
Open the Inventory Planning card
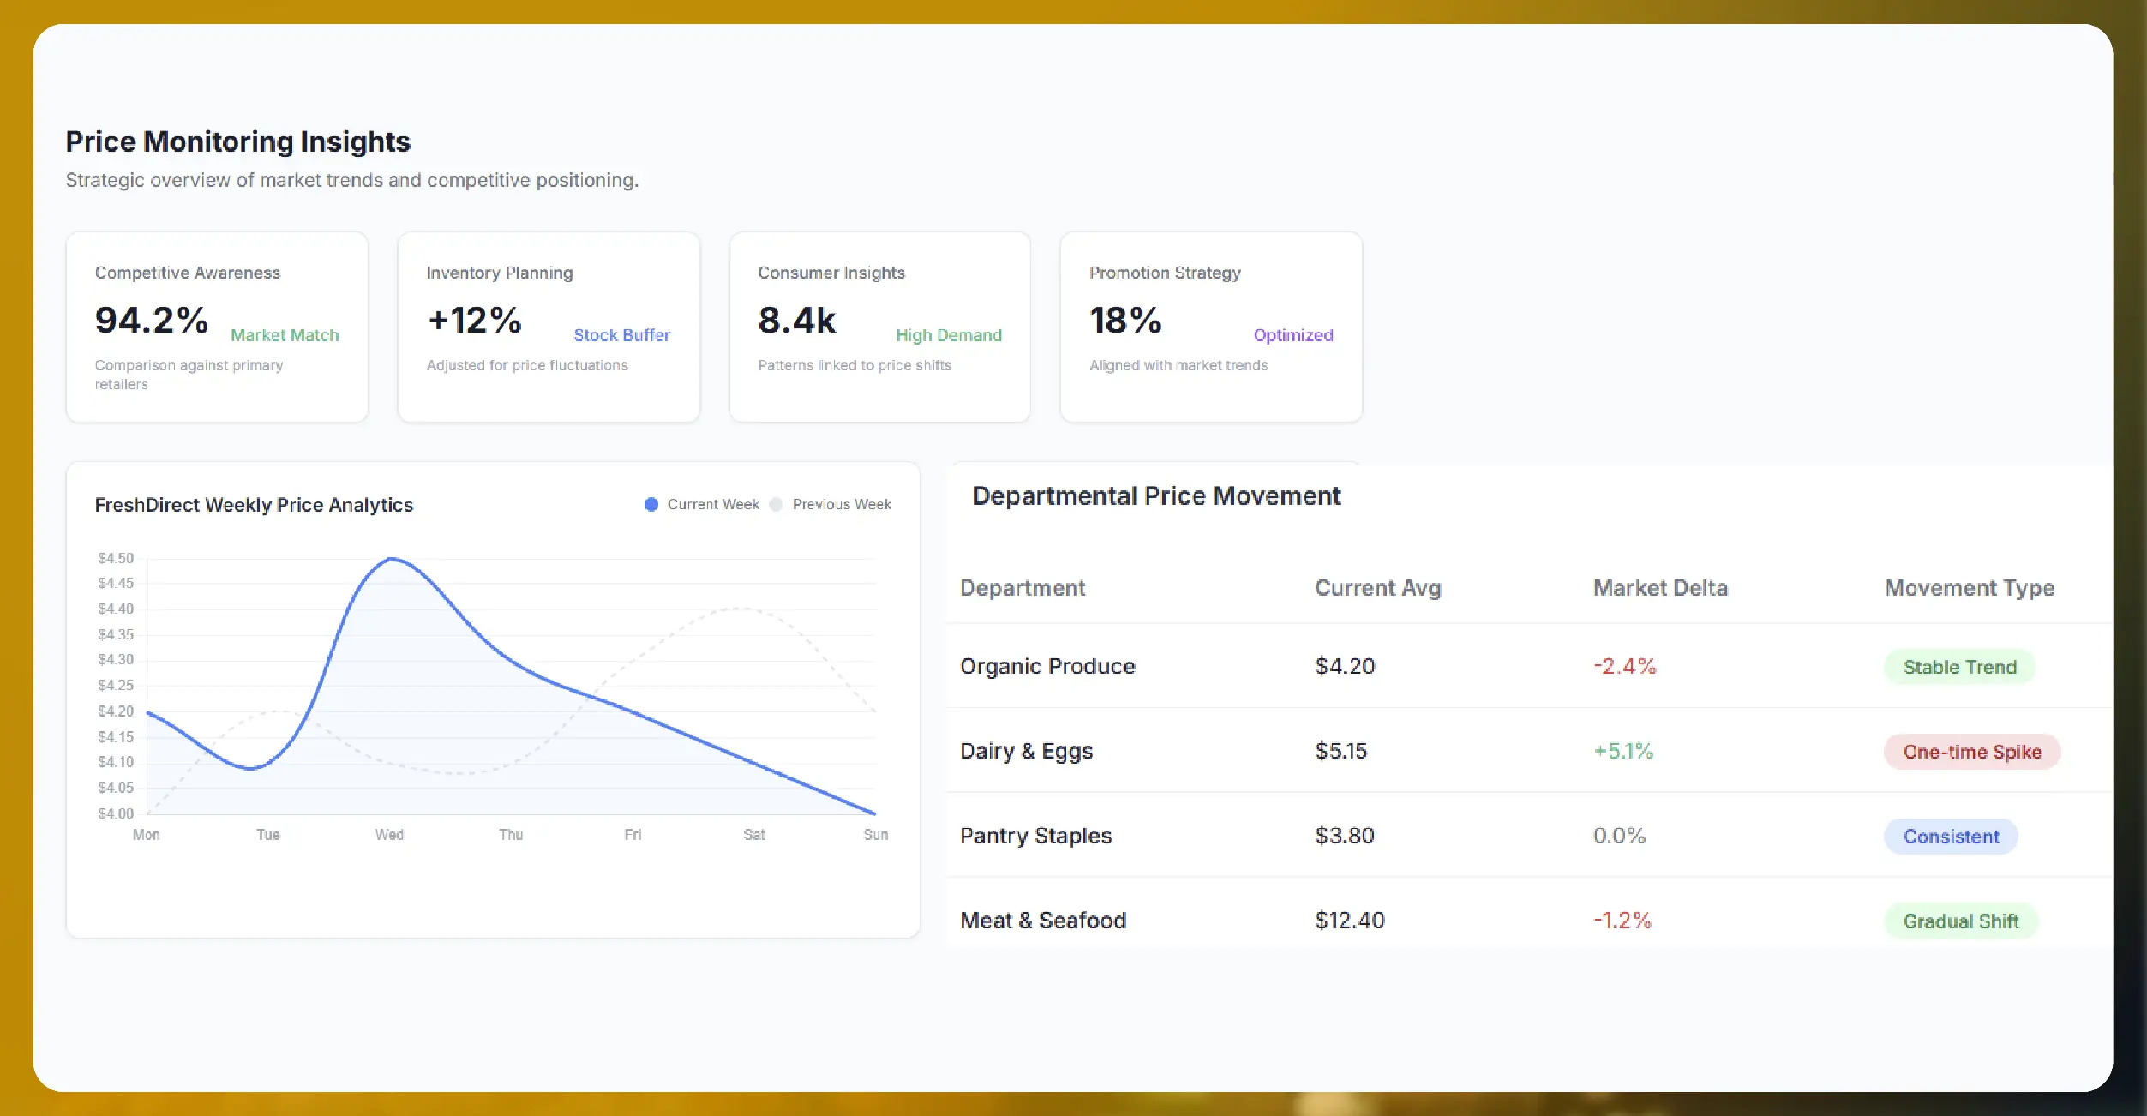pyautogui.click(x=548, y=328)
